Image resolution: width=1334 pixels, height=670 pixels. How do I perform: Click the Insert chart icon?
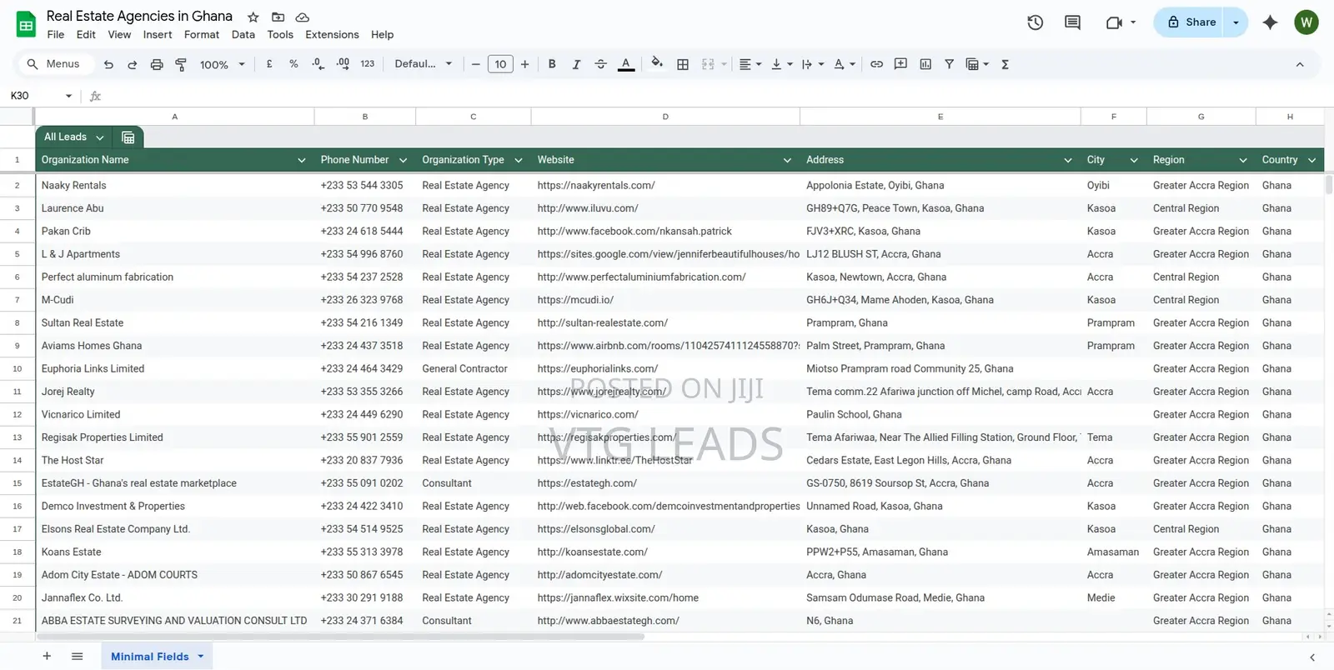tap(925, 64)
